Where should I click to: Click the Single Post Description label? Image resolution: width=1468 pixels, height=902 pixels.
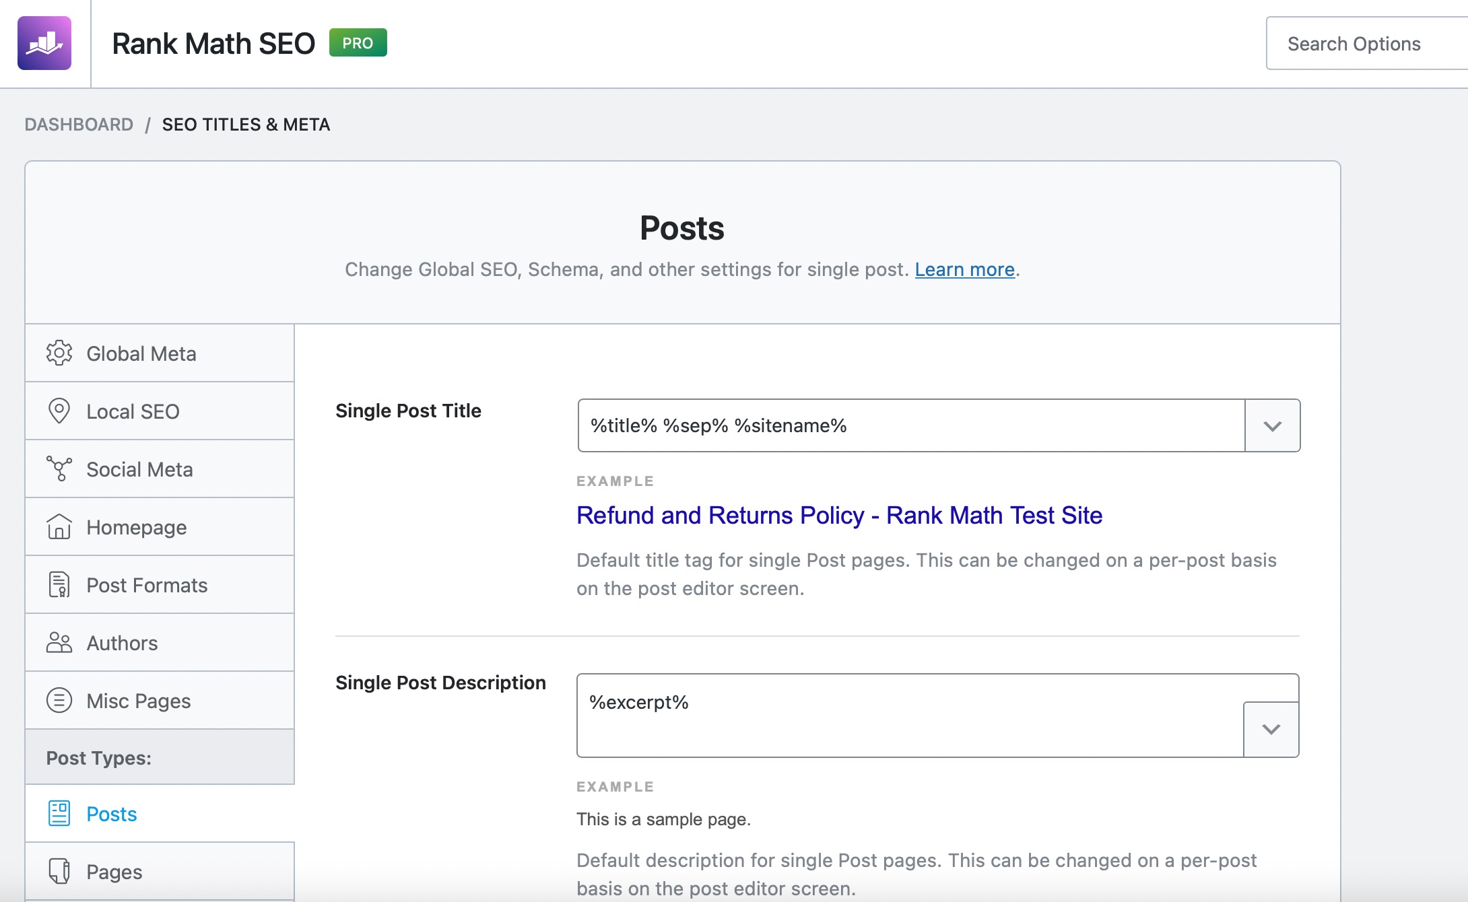coord(440,683)
